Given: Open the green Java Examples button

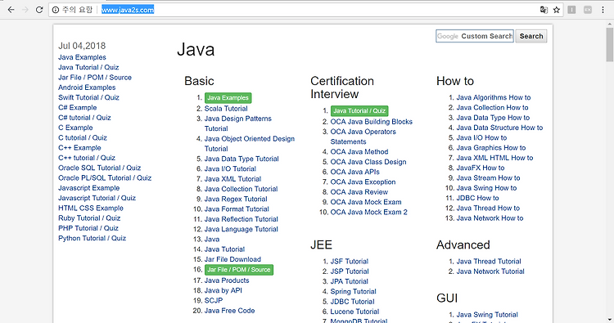Looking at the screenshot, I should click(x=228, y=98).
